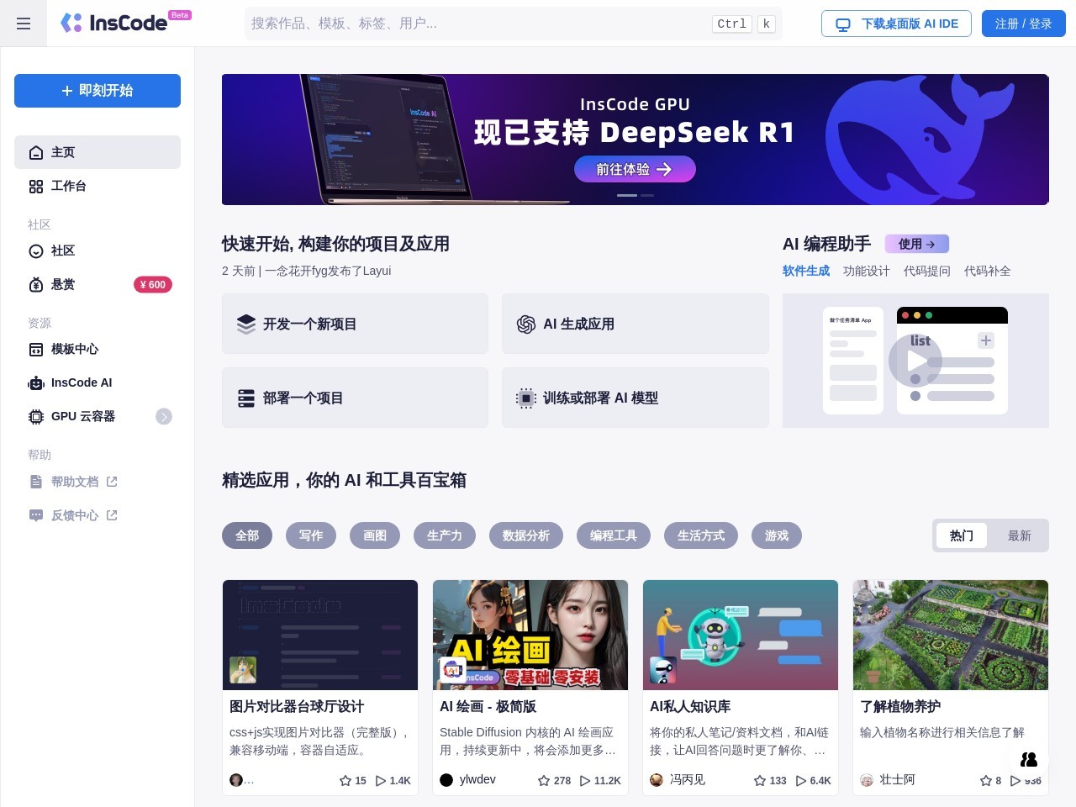Viewport: 1076px width, 807px height.
Task: Click the 帮助文档 document icon
Action: pyautogui.click(x=36, y=482)
